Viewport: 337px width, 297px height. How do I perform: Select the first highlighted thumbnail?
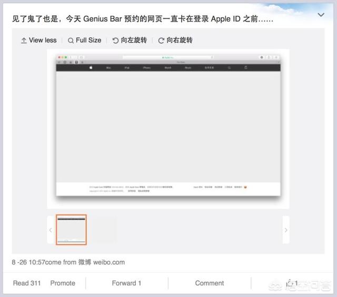pyautogui.click(x=71, y=230)
